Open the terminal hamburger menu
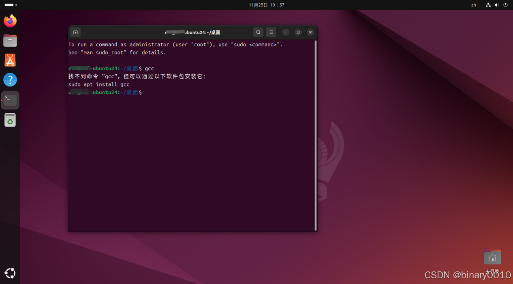The image size is (513, 284). (271, 32)
